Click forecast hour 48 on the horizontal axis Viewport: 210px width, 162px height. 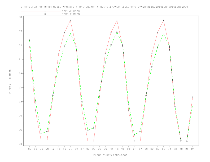[x=123, y=149]
